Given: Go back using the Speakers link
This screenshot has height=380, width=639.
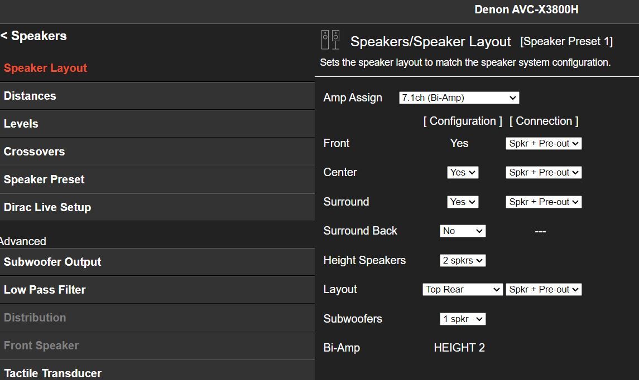Looking at the screenshot, I should 33,36.
